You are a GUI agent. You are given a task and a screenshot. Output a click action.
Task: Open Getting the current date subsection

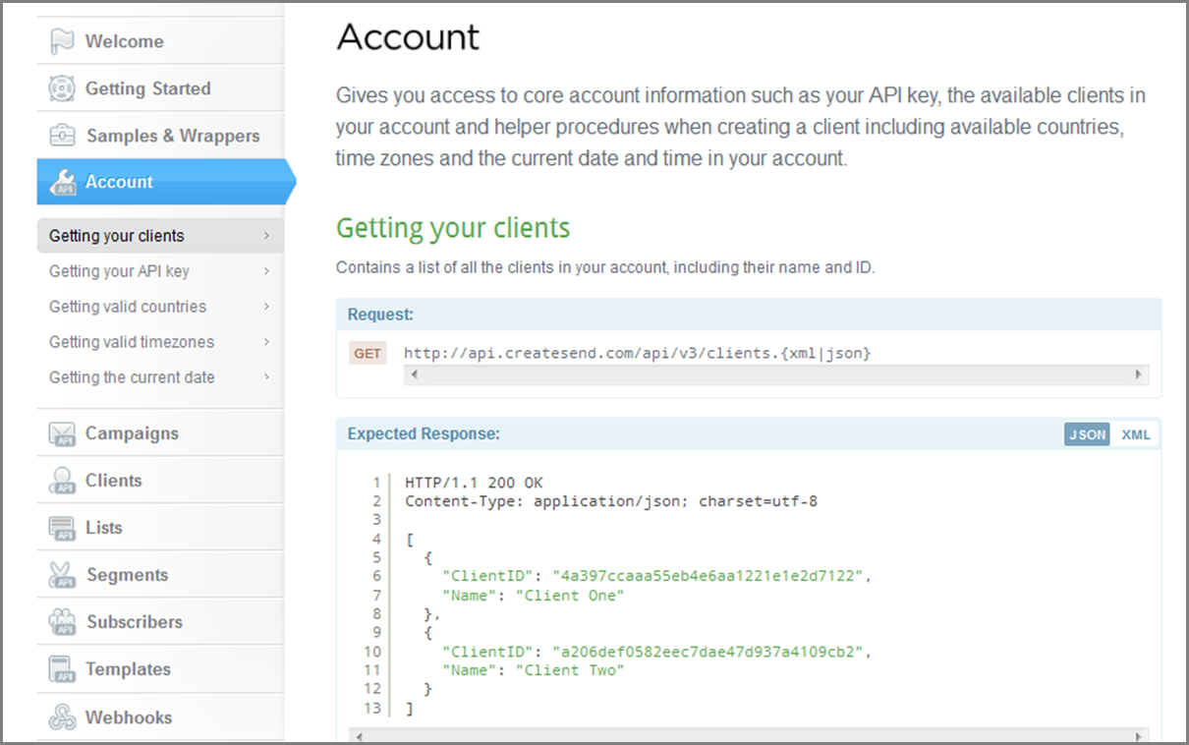[132, 377]
